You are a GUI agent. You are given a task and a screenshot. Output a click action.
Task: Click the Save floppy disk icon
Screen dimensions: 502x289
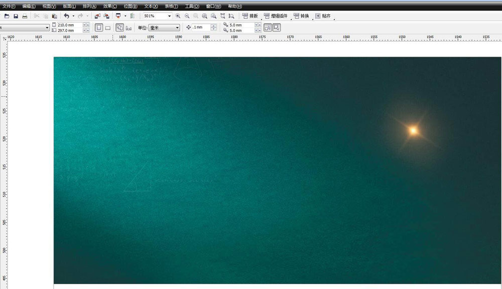coord(16,16)
